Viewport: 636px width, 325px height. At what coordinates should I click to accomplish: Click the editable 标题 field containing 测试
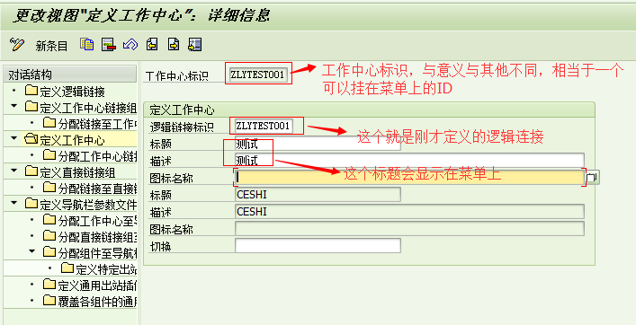[318, 144]
